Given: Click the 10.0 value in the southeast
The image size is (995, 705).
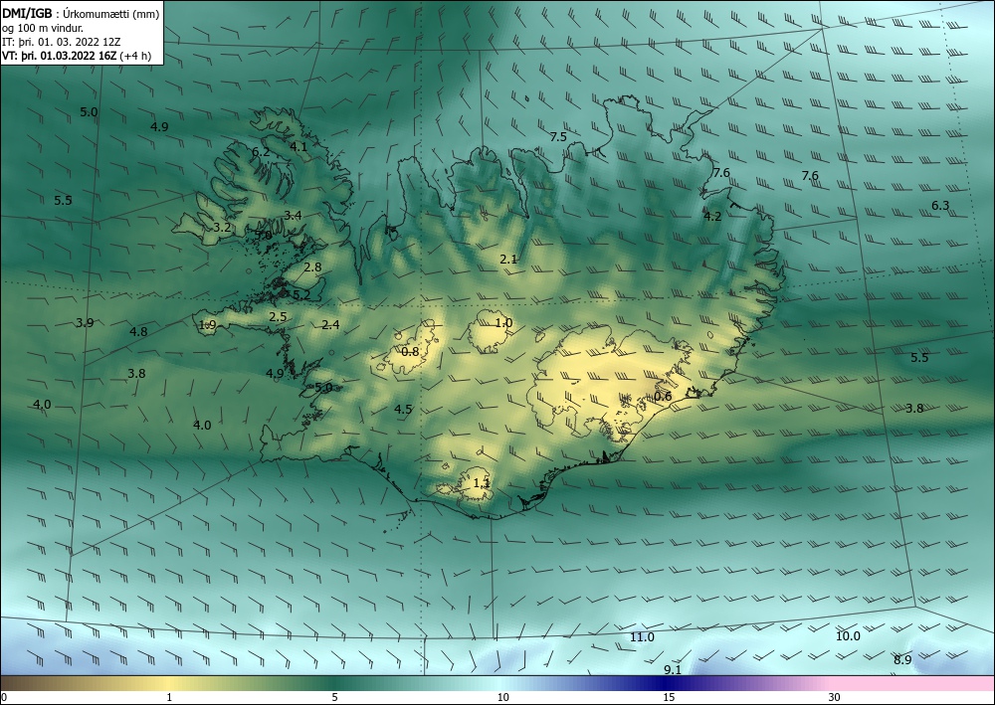Looking at the screenshot, I should (848, 636).
